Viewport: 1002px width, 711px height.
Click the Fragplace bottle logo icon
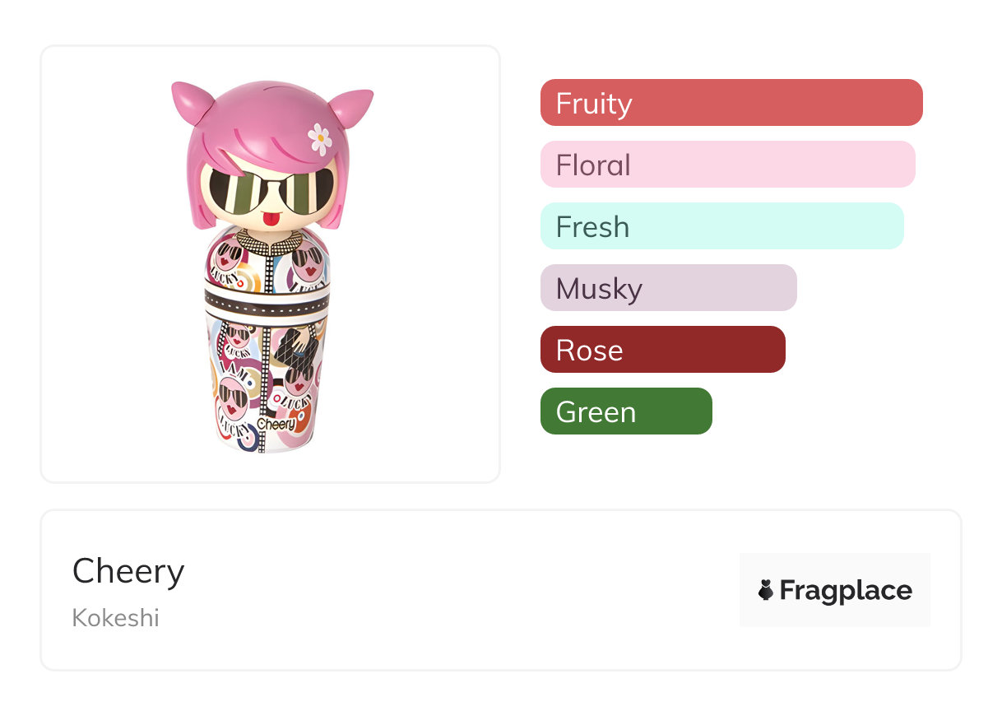[x=766, y=590]
